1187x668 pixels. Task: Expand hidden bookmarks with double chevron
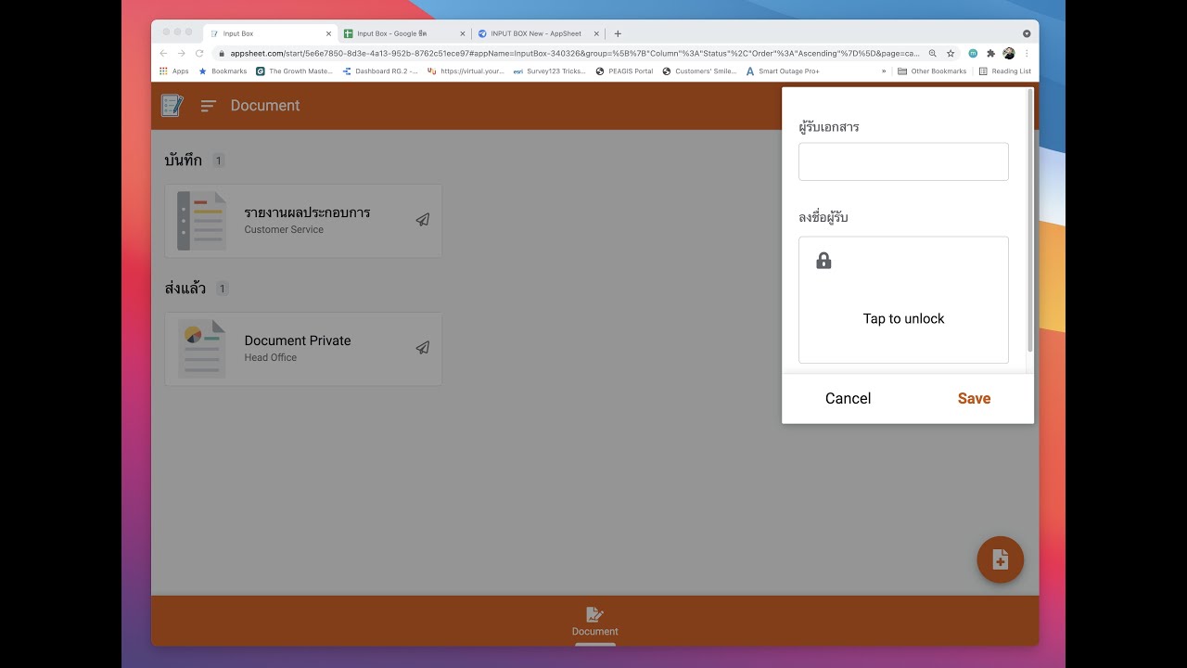(x=884, y=71)
